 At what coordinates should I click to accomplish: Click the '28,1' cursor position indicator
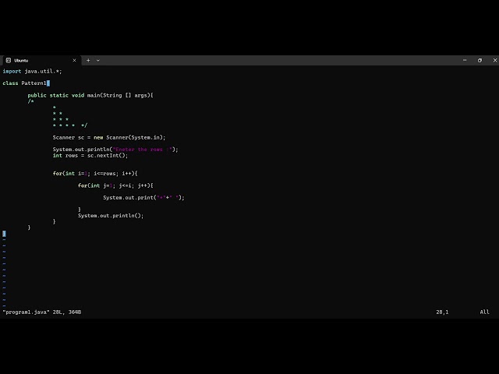pos(442,312)
